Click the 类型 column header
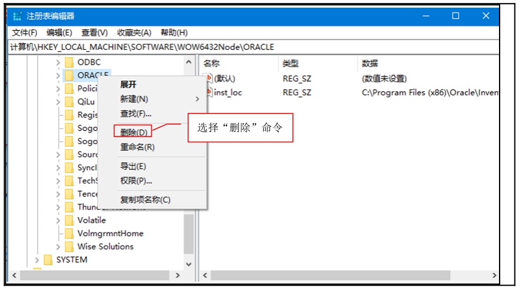The image size is (522, 294). [x=290, y=63]
